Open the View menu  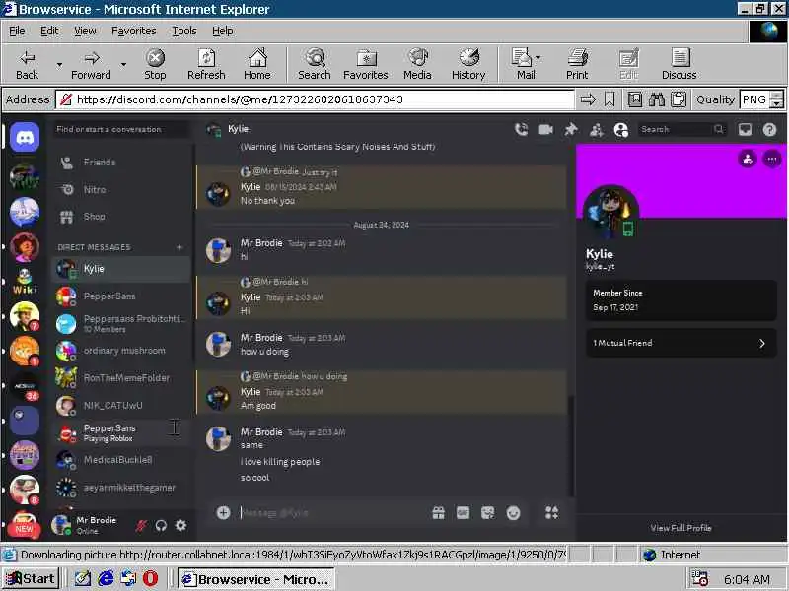85,31
